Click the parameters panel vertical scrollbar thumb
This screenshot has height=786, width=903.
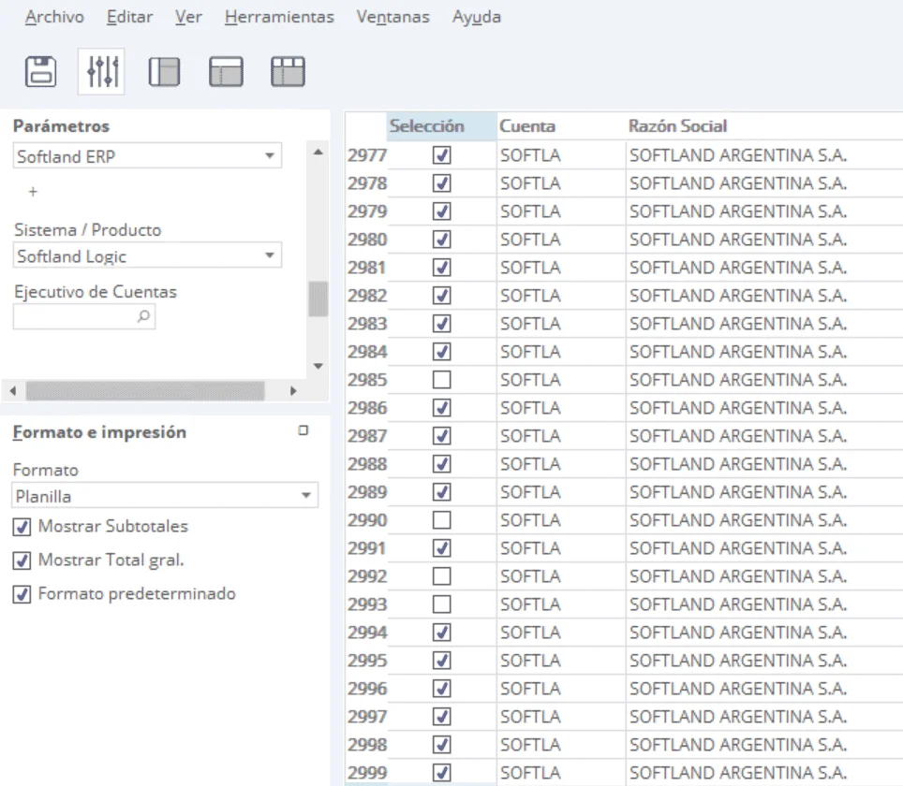click(x=318, y=299)
